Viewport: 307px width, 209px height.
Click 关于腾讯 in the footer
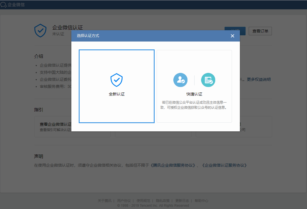pos(105,201)
